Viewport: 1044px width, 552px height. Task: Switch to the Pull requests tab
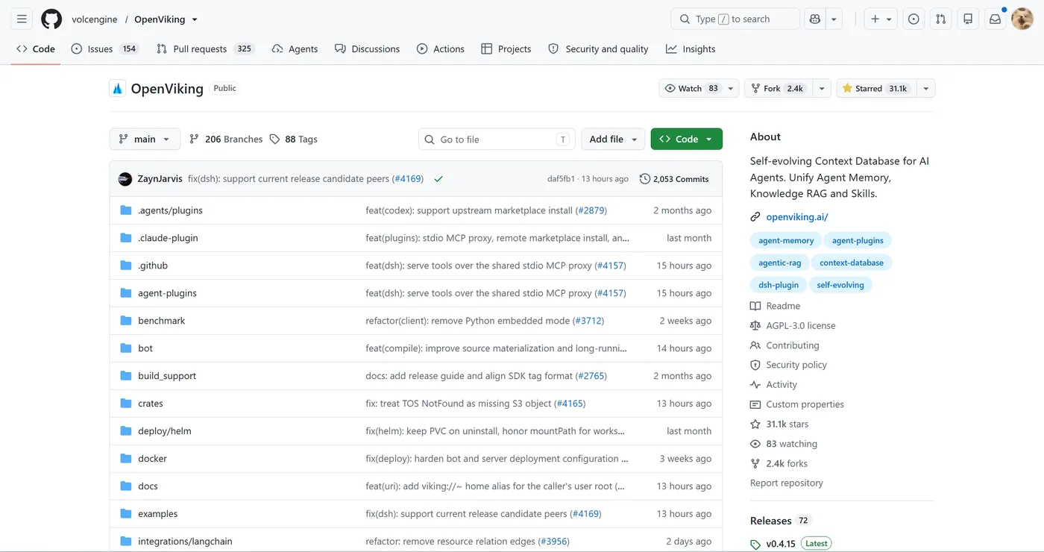pos(205,49)
